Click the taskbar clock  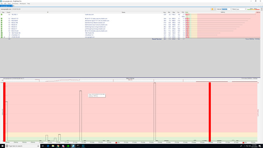point(254,146)
